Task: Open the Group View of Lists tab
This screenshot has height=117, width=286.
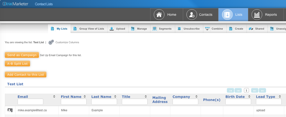Action: click(x=89, y=29)
